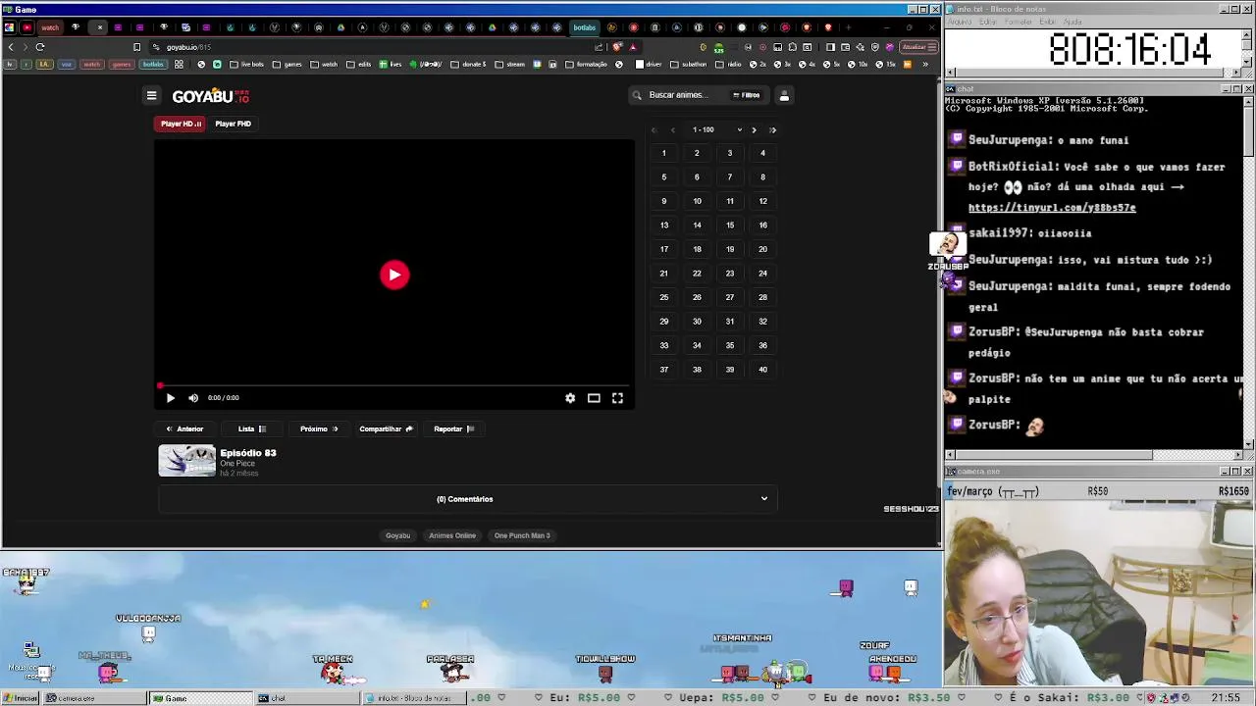Screen dimensions: 1256x706
Task: Go to the Próximo episode
Action: point(319,429)
